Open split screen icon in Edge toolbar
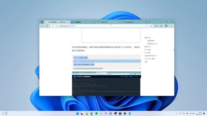The width and height of the screenshot is (207, 116). 161,26
